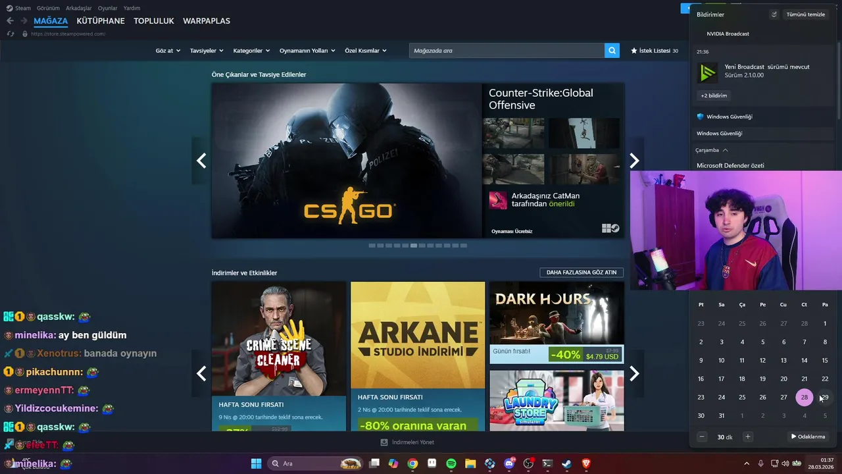This screenshot has width=842, height=474.
Task: Click DAHA FAZLASINA GÖZ ATIN button
Action: [x=582, y=273]
